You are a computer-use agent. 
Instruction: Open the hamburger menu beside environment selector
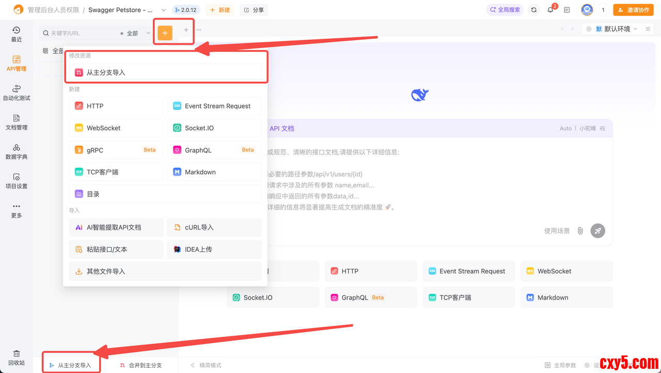point(648,29)
